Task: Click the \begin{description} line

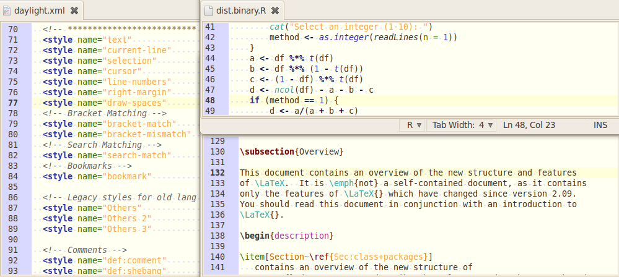Action: (x=287, y=236)
